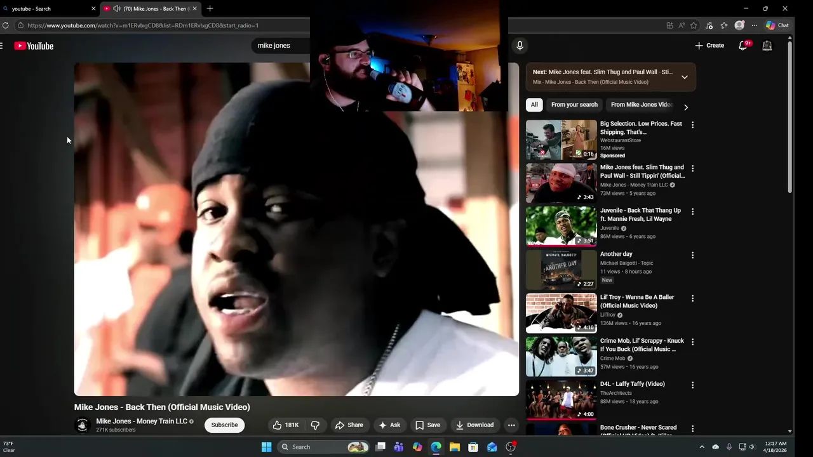Click the Create button
The height and width of the screenshot is (457, 813).
(x=709, y=46)
